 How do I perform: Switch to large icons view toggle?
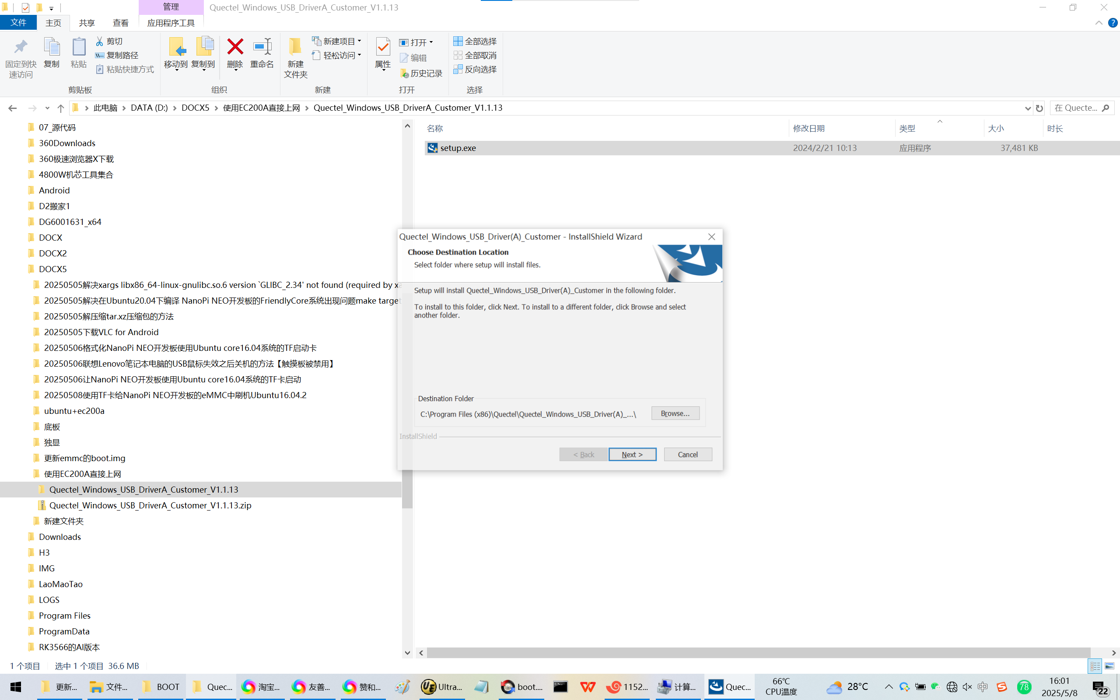(1109, 666)
